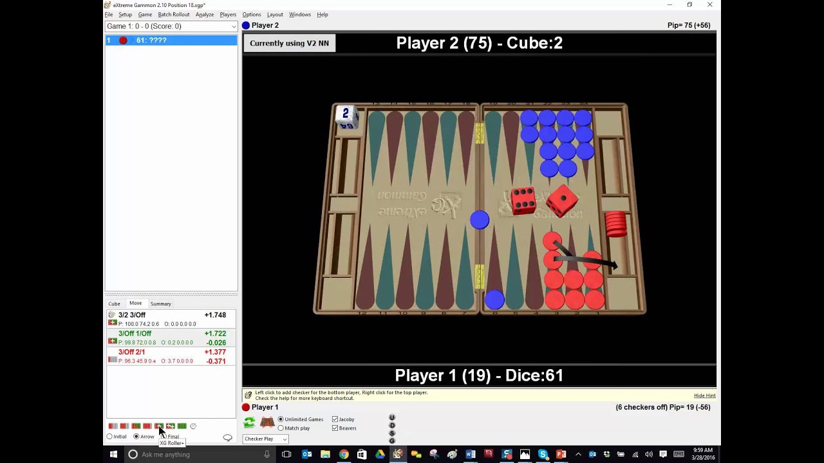Switch to the Cube tab
824x463 pixels.
(x=114, y=304)
